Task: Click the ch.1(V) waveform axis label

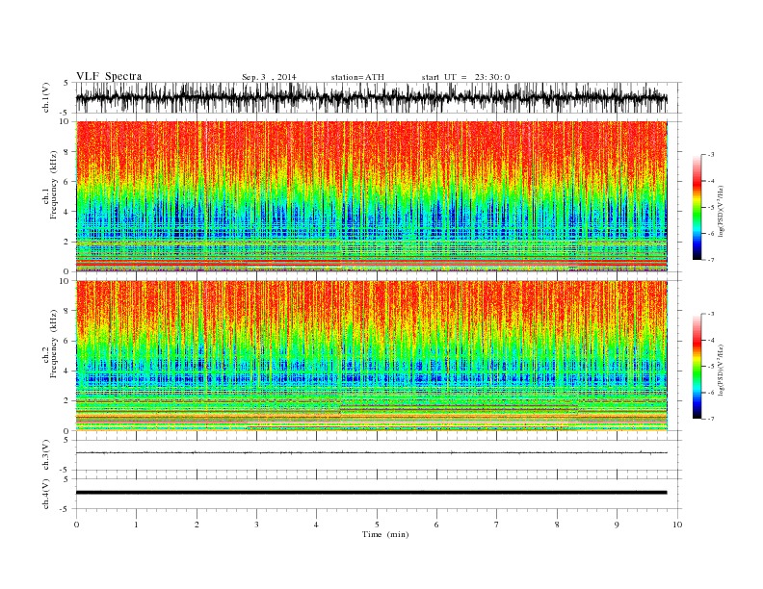Action: click(45, 98)
